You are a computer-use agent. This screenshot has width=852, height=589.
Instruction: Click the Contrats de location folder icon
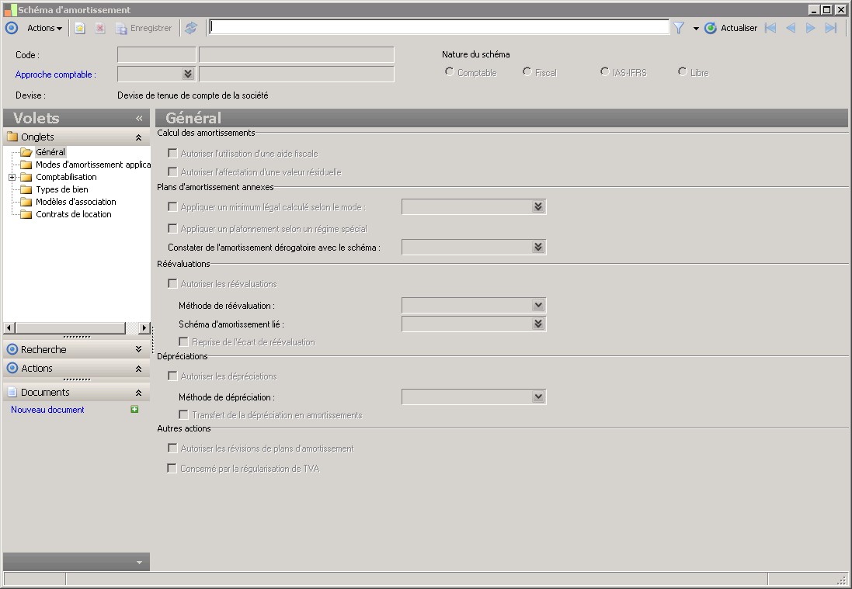point(26,214)
